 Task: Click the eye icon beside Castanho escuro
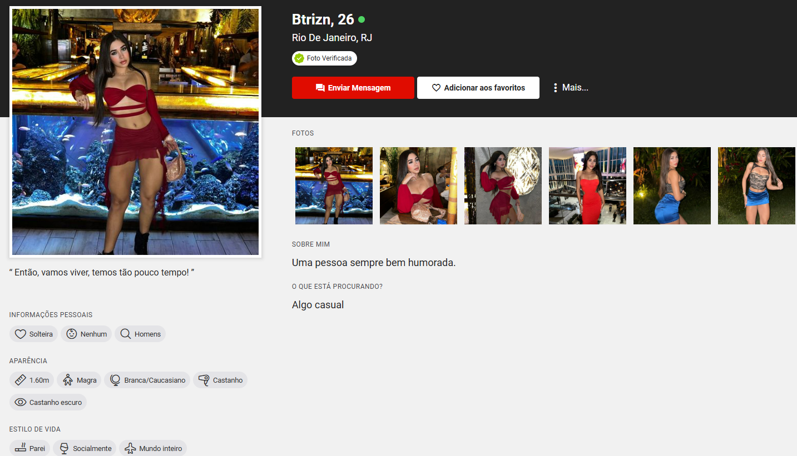click(x=21, y=402)
